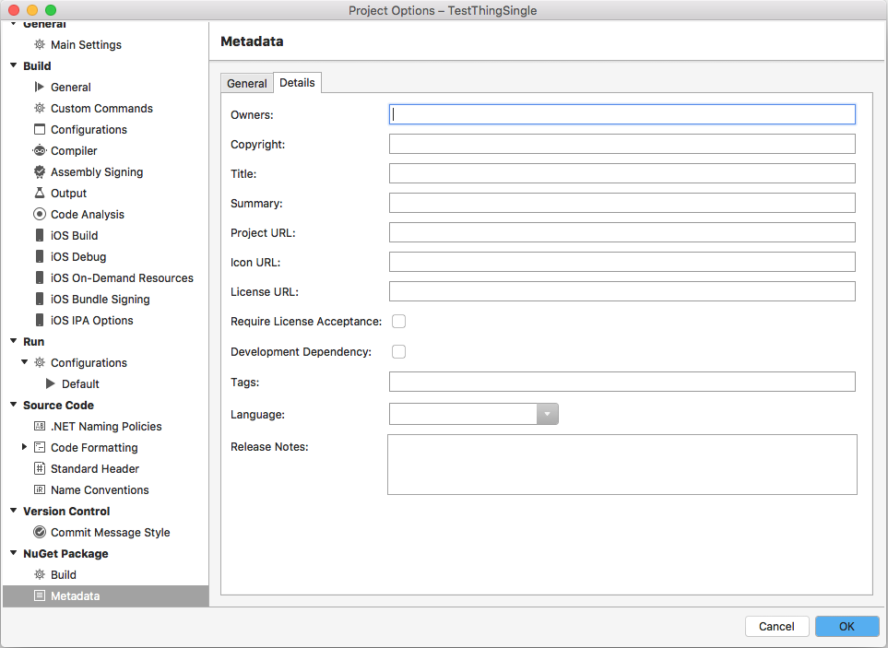
Task: Select the Code Analysis target icon
Action: pyautogui.click(x=39, y=214)
